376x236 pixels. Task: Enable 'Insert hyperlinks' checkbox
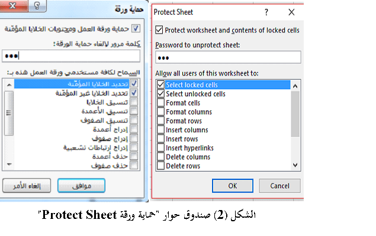pyautogui.click(x=160, y=147)
